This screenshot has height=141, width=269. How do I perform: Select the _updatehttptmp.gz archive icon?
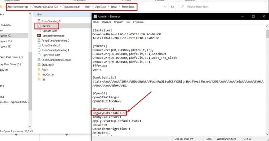pyautogui.click(x=39, y=36)
